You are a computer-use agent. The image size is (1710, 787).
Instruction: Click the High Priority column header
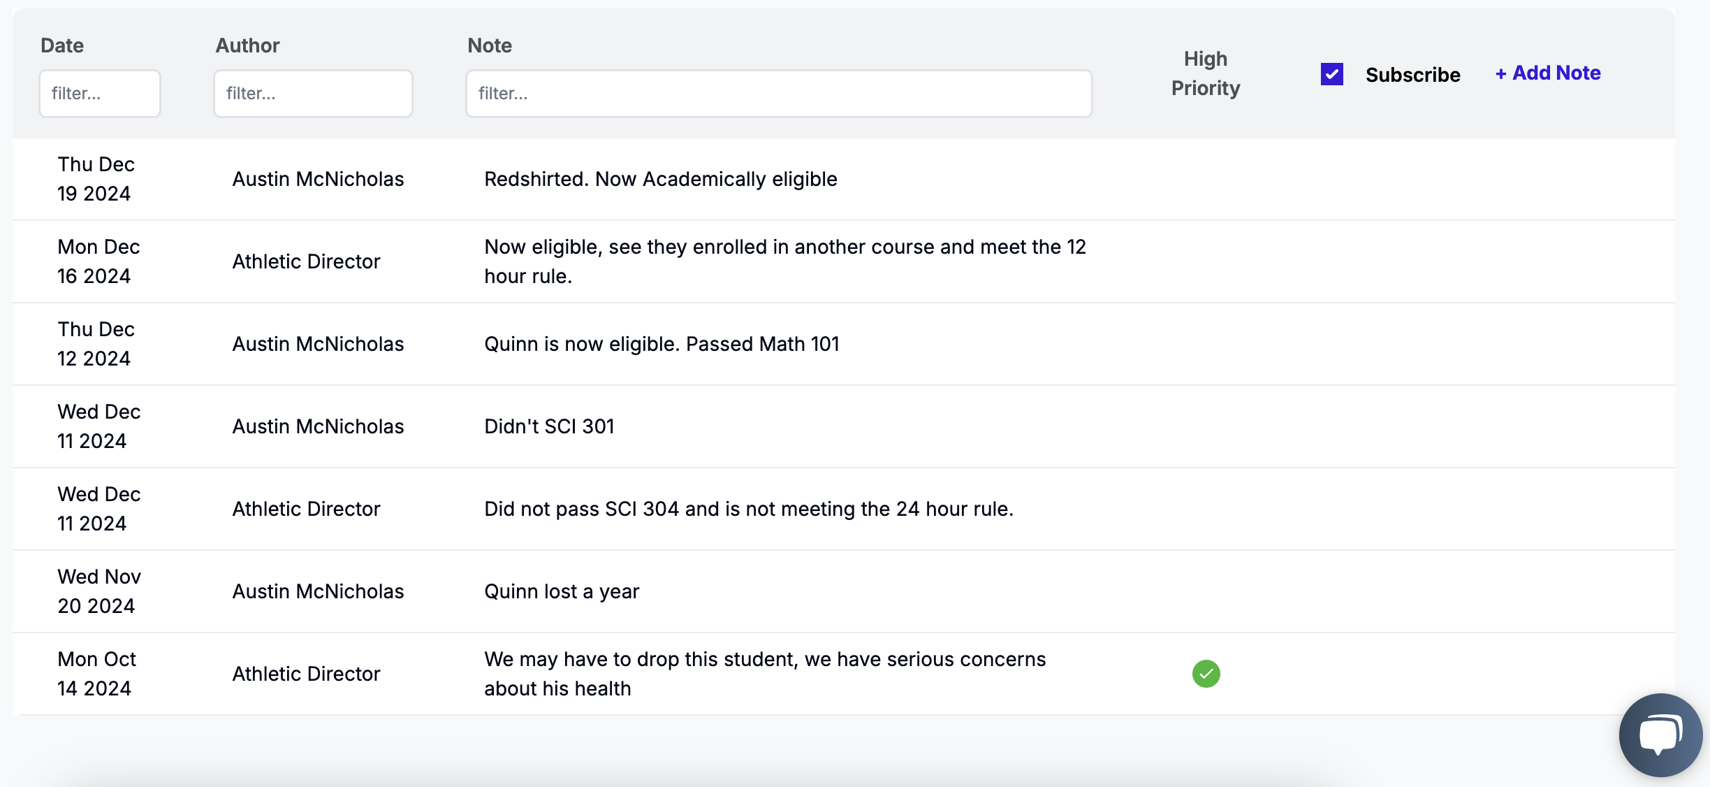coord(1205,73)
